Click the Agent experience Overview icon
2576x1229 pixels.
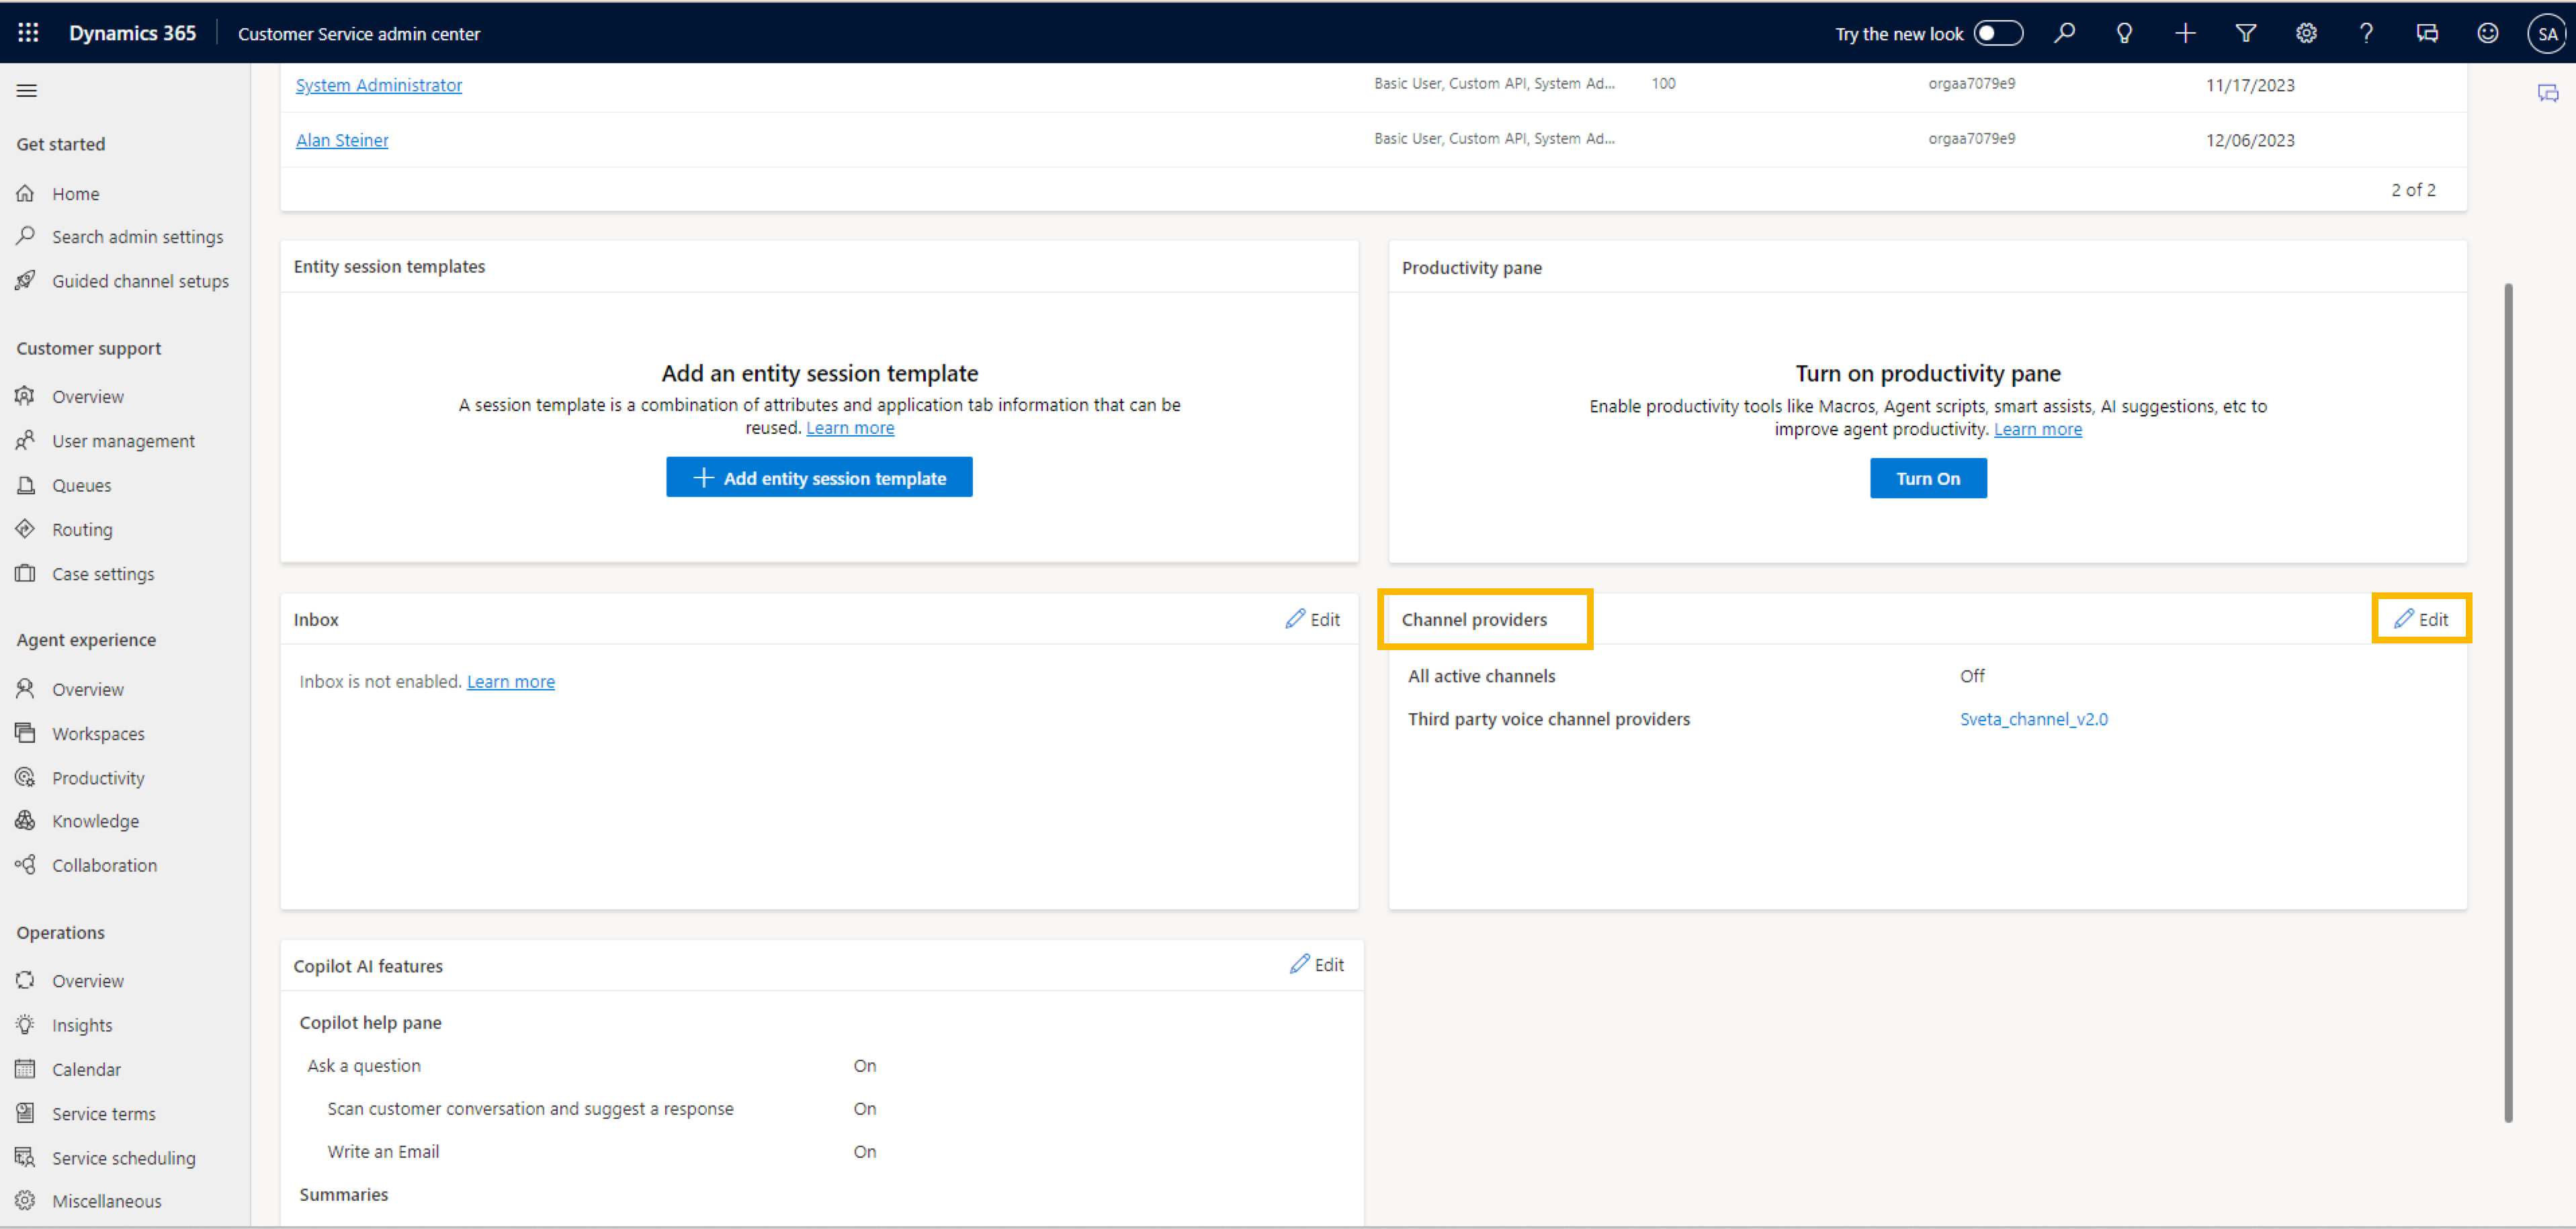[x=26, y=688]
